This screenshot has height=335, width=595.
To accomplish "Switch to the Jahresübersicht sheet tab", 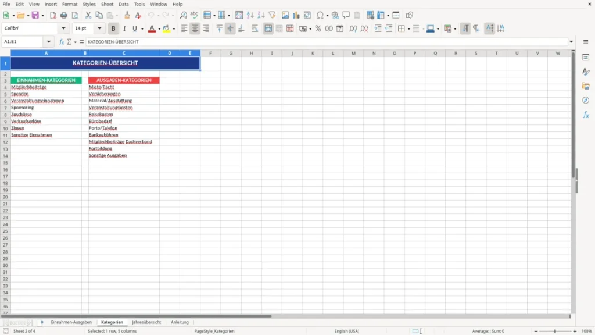I will pos(146,322).
